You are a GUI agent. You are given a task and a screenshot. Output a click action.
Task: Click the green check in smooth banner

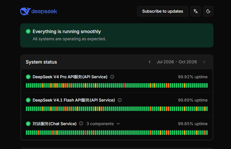(x=28, y=31)
